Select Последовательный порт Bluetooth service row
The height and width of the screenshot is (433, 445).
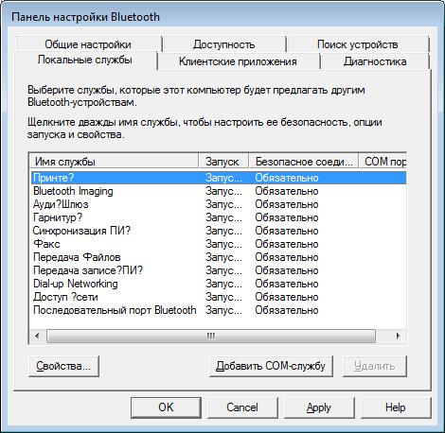(x=219, y=310)
